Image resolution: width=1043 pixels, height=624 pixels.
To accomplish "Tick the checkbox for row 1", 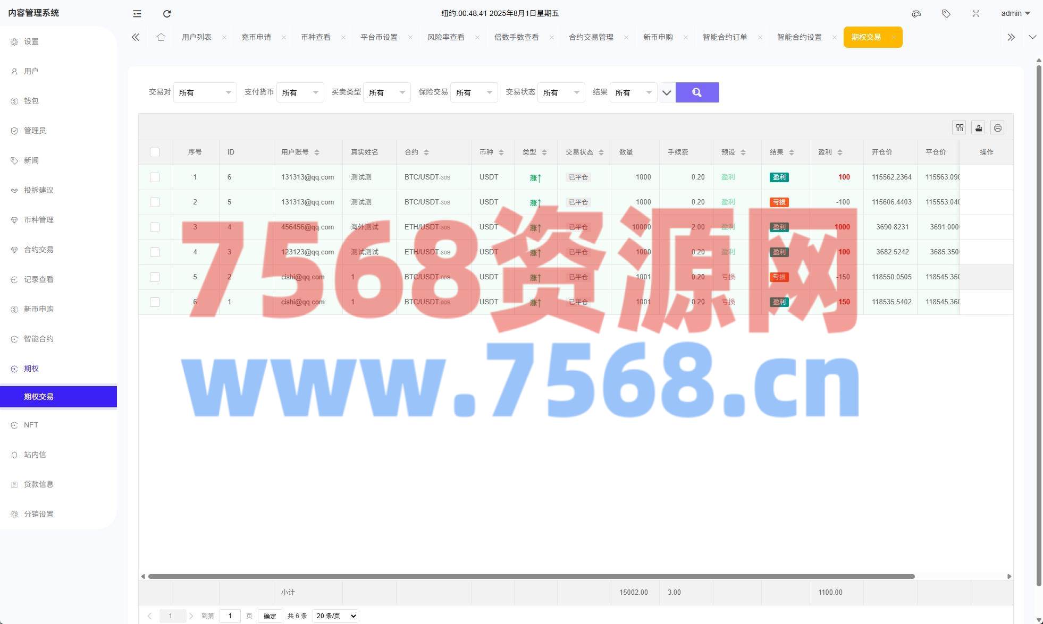I will tap(155, 177).
